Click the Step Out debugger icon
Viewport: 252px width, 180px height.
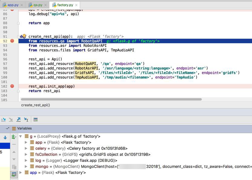click(x=18, y=120)
